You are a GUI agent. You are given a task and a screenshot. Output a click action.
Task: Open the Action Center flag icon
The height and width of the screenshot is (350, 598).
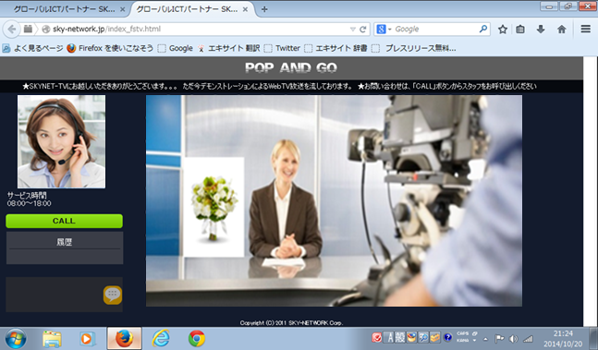499,339
